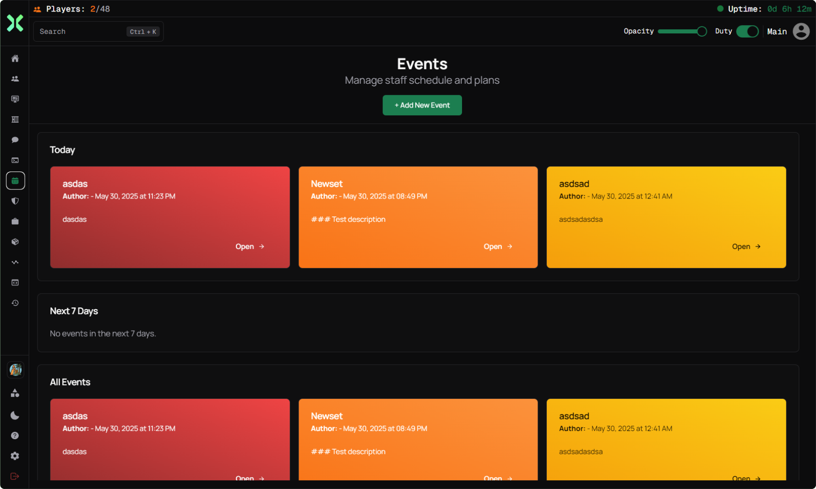
Task: Click inside the Search field
Action: tap(78, 31)
